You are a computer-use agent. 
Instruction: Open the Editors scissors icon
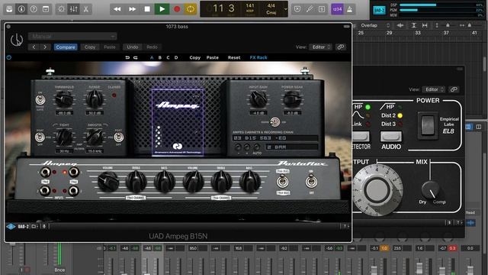coord(86,9)
